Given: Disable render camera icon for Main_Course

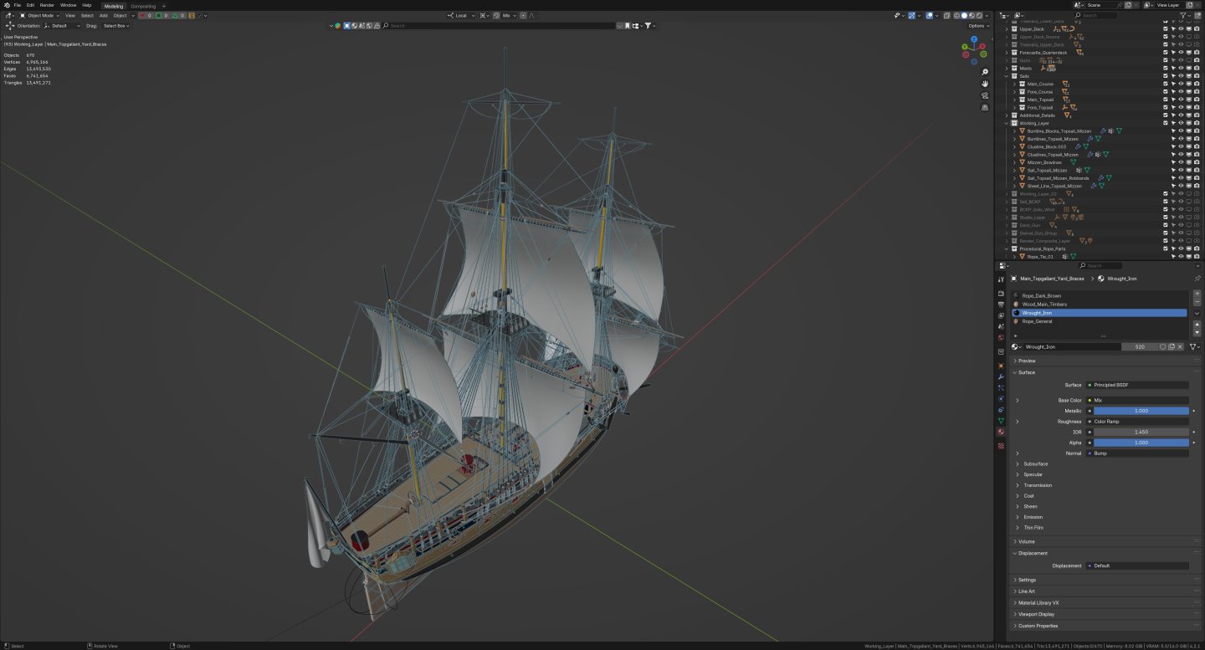Looking at the screenshot, I should [1197, 84].
